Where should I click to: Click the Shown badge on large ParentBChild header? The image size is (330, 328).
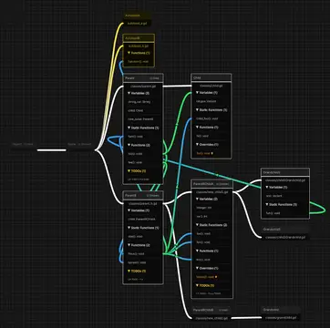click(x=223, y=184)
